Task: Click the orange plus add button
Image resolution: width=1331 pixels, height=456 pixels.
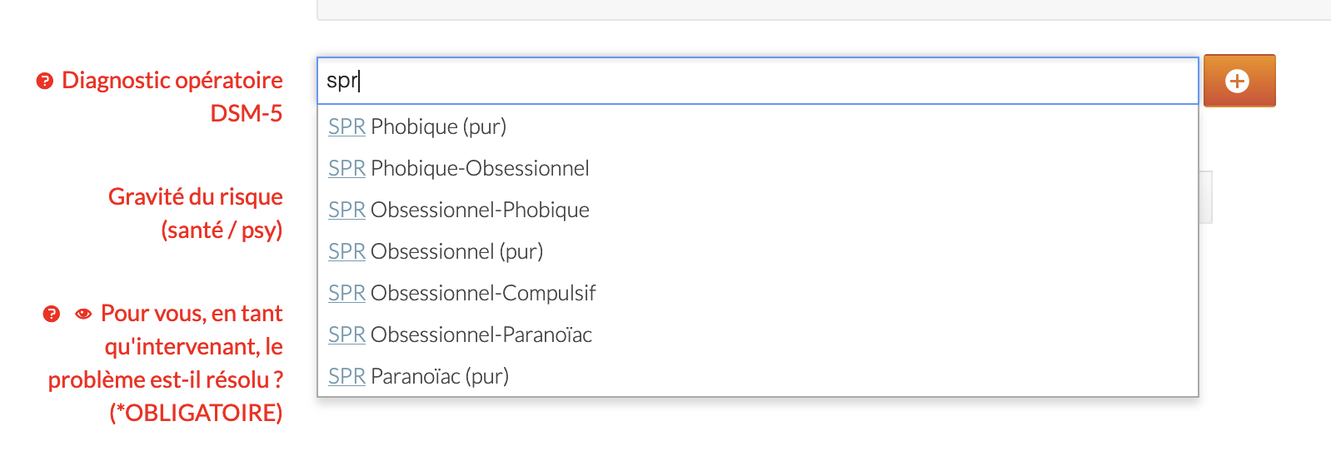Action: click(x=1239, y=81)
